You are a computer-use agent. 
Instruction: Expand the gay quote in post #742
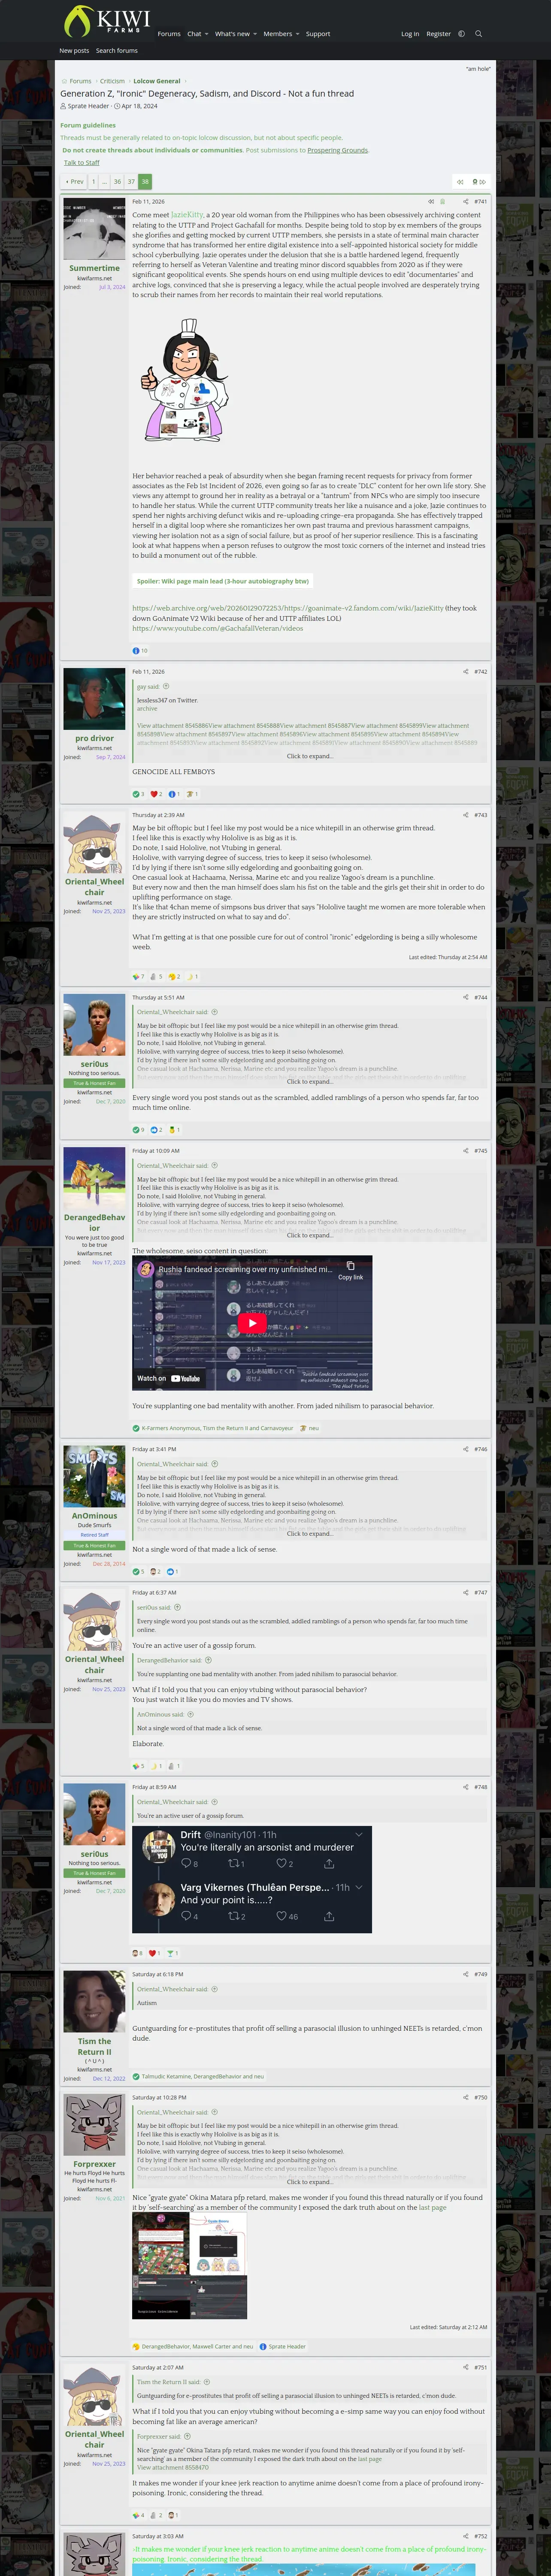click(310, 756)
